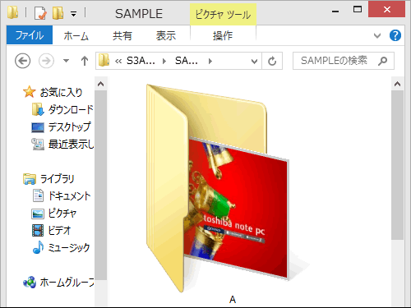Open the ミュージック library
This screenshot has width=411, height=308.
pyautogui.click(x=69, y=247)
